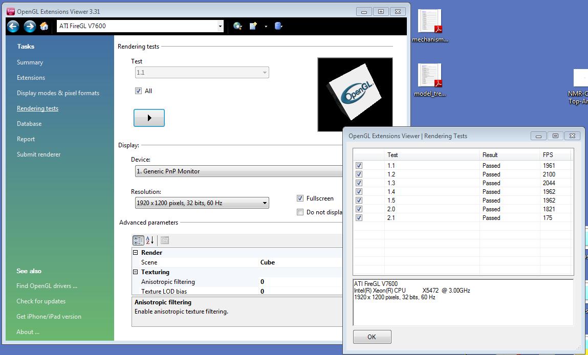This screenshot has width=588, height=355.
Task: Select Texture LOD bias row
Action: [x=237, y=292]
